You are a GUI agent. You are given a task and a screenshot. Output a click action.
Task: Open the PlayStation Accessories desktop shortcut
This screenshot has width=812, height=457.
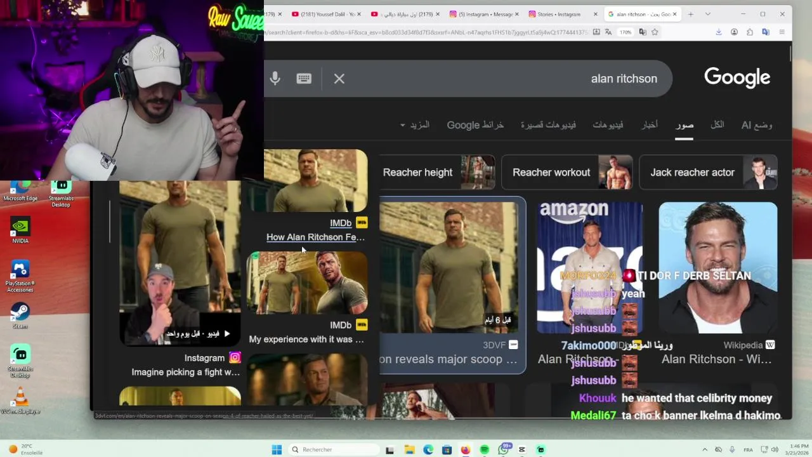(20, 277)
